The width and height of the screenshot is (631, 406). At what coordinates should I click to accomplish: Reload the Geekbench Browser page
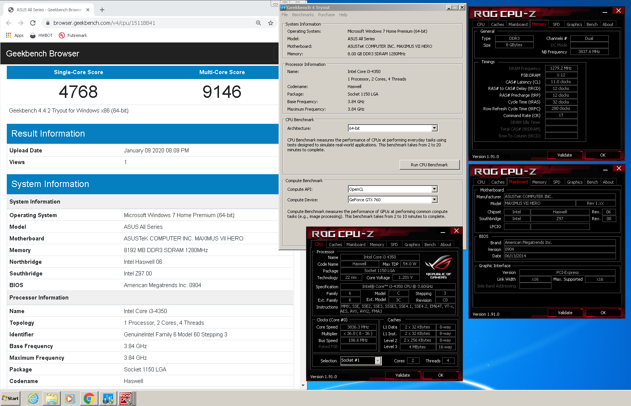tap(33, 23)
